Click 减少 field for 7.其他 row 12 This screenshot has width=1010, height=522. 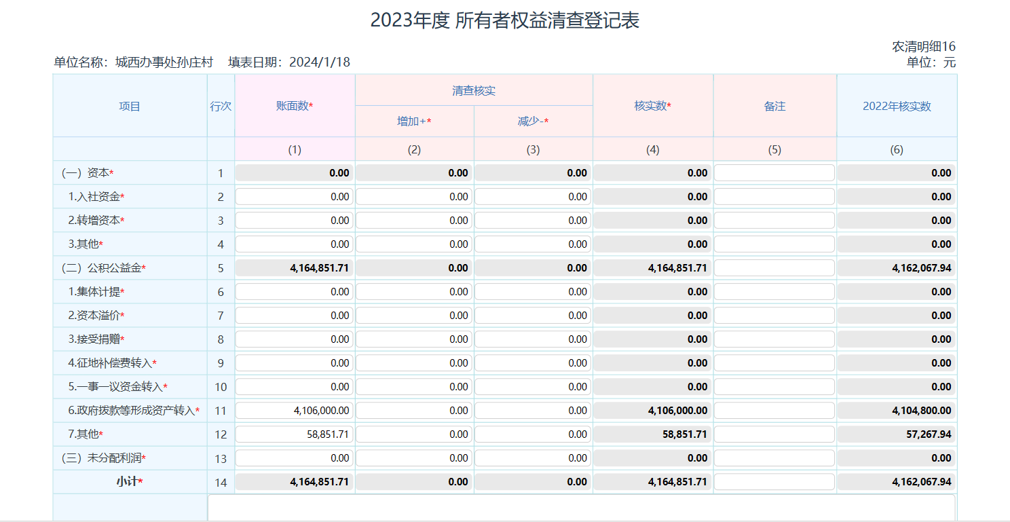point(533,434)
